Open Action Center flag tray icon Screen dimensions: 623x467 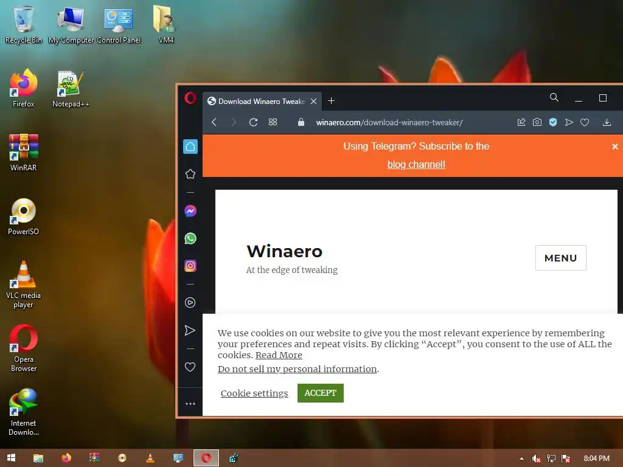point(566,458)
